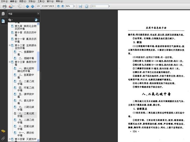The height and width of the screenshot is (142, 190).
Task: Click the page header 农药中毒急救手册
Action: (156, 28)
